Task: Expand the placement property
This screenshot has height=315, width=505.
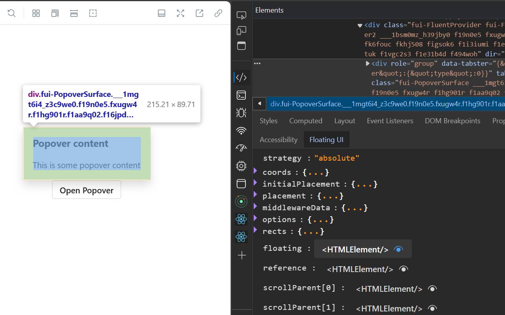Action: pyautogui.click(x=255, y=195)
